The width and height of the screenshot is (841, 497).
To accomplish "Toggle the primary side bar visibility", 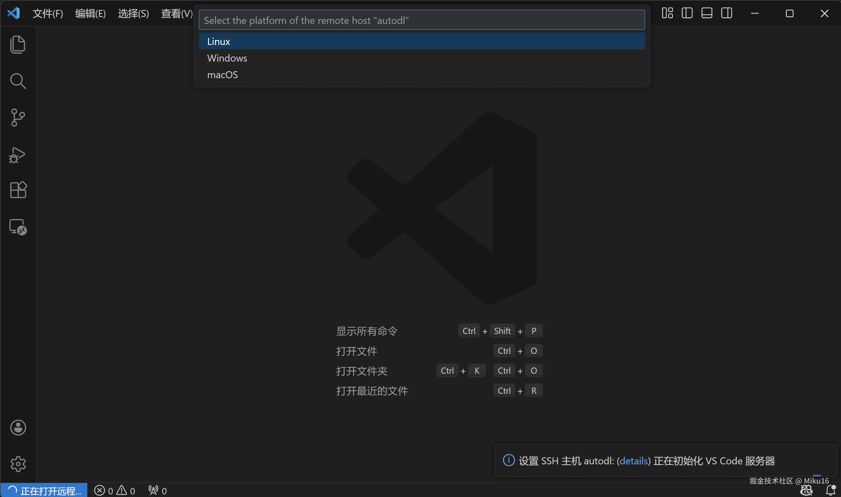I will click(687, 13).
